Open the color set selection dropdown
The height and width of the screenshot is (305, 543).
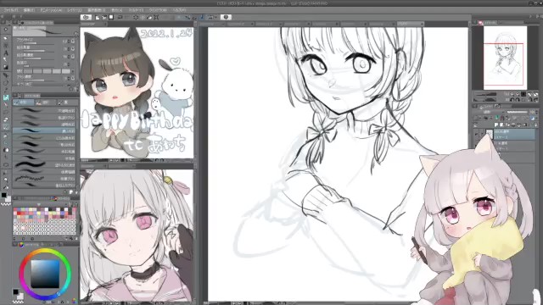pyautogui.click(x=39, y=204)
